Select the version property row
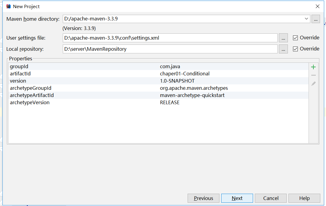 click(158, 81)
